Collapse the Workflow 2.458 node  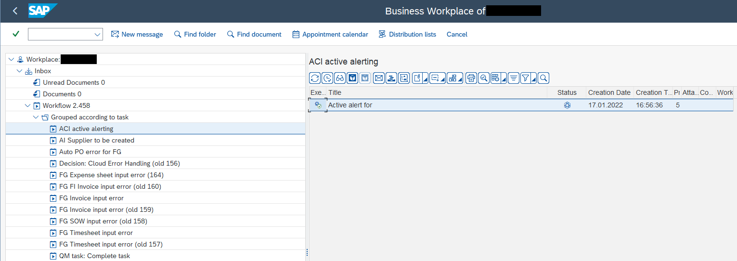click(27, 105)
